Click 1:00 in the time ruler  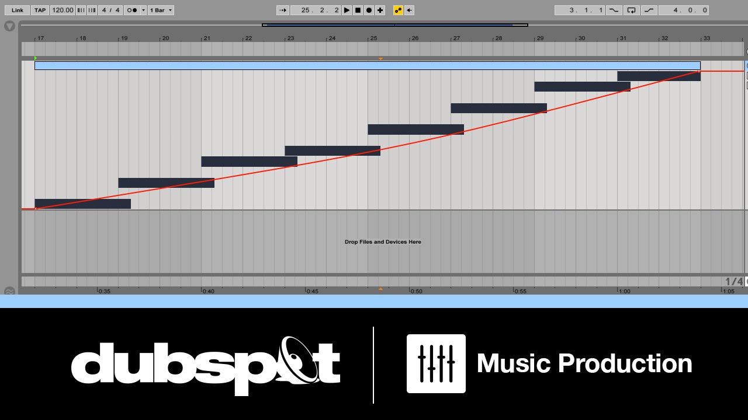pos(625,291)
